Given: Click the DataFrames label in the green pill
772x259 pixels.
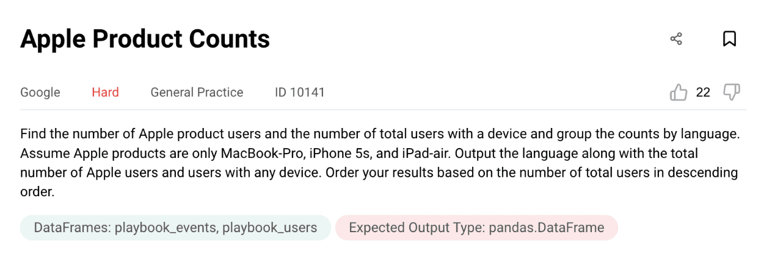Looking at the screenshot, I should [71, 228].
